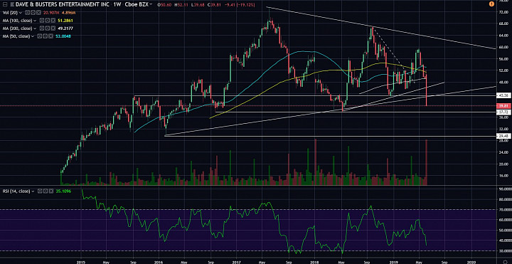Click the orange alert icon in top-right corner
The height and width of the screenshot is (264, 512).
[x=491, y=4]
